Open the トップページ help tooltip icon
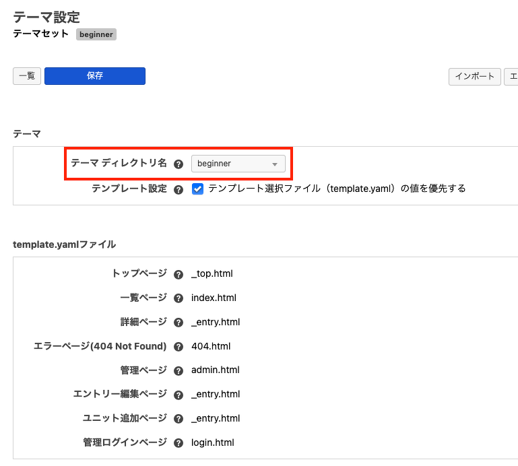518x466 pixels. [x=179, y=274]
